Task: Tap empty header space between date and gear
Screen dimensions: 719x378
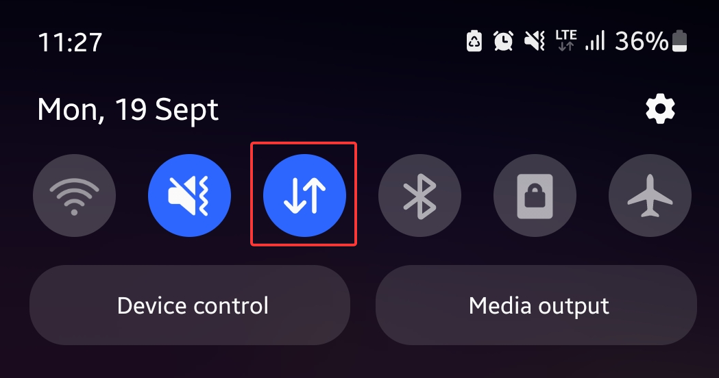Action: (x=431, y=109)
